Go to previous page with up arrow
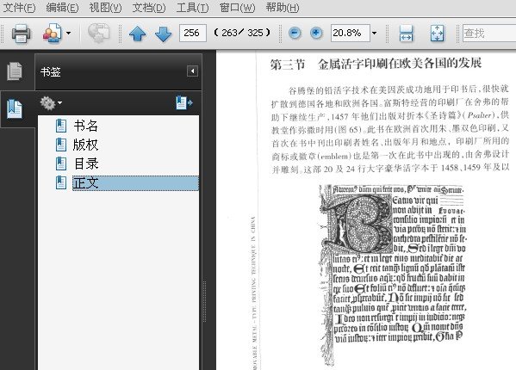 (x=138, y=34)
